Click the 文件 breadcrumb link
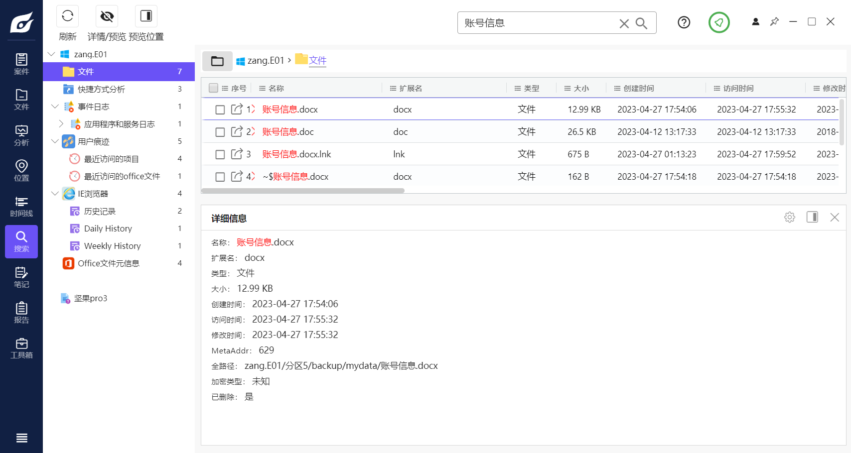Screen dimensions: 851x453 (317, 61)
